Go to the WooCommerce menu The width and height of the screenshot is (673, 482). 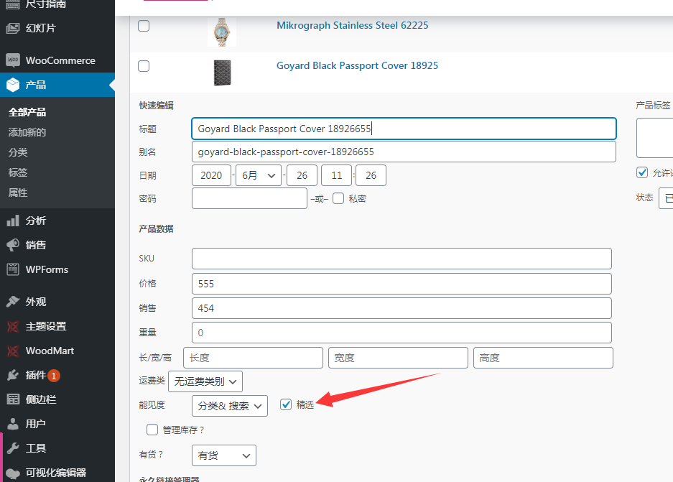[57, 60]
